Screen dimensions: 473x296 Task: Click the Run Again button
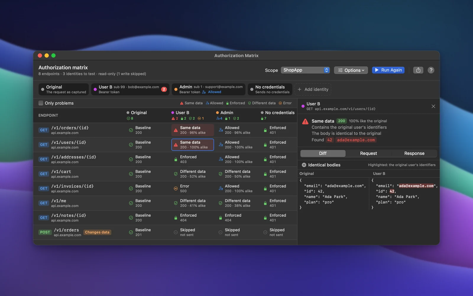tap(388, 70)
